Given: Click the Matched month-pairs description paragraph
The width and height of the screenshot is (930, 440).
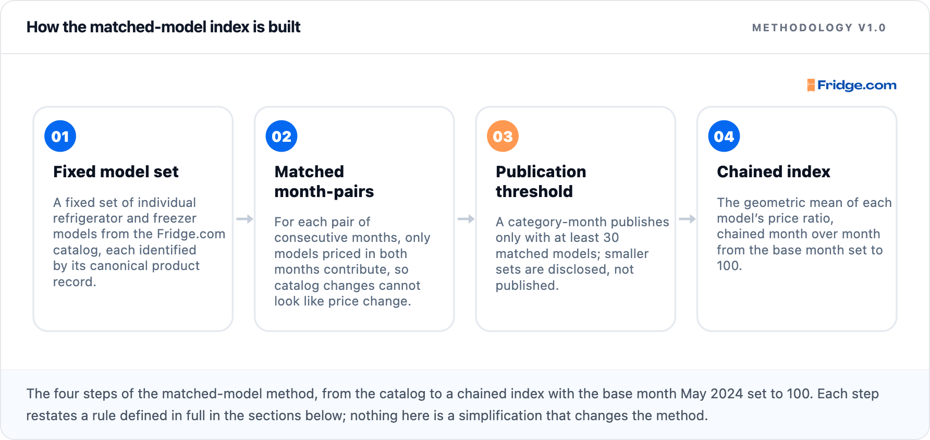Looking at the screenshot, I should pos(352,261).
